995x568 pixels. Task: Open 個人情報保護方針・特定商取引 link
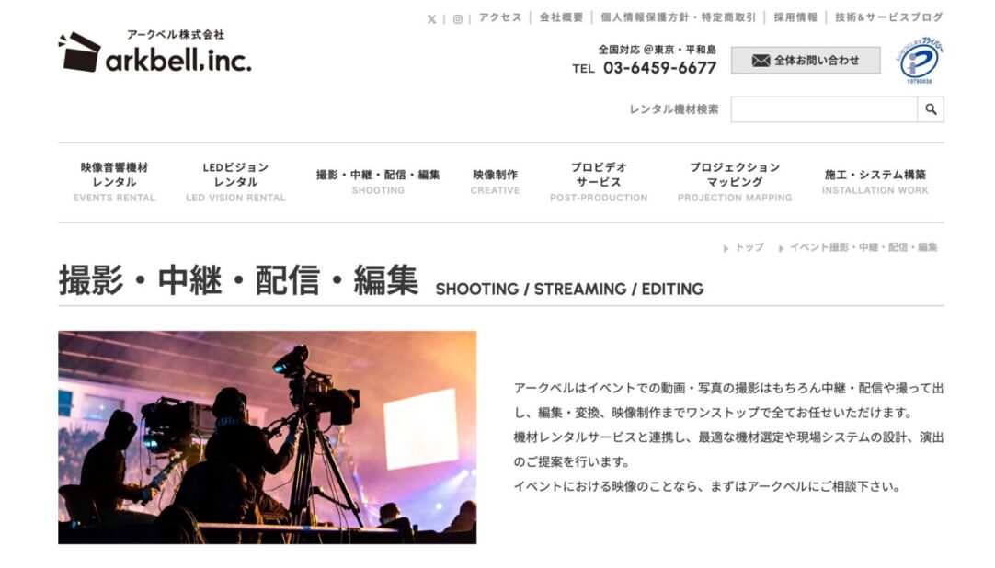point(679,17)
